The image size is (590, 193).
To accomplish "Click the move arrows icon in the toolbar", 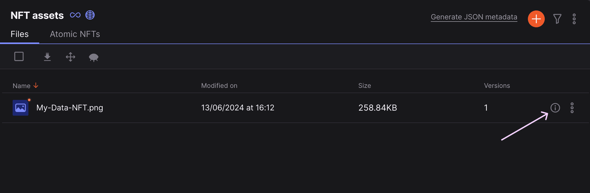I will pos(71,57).
